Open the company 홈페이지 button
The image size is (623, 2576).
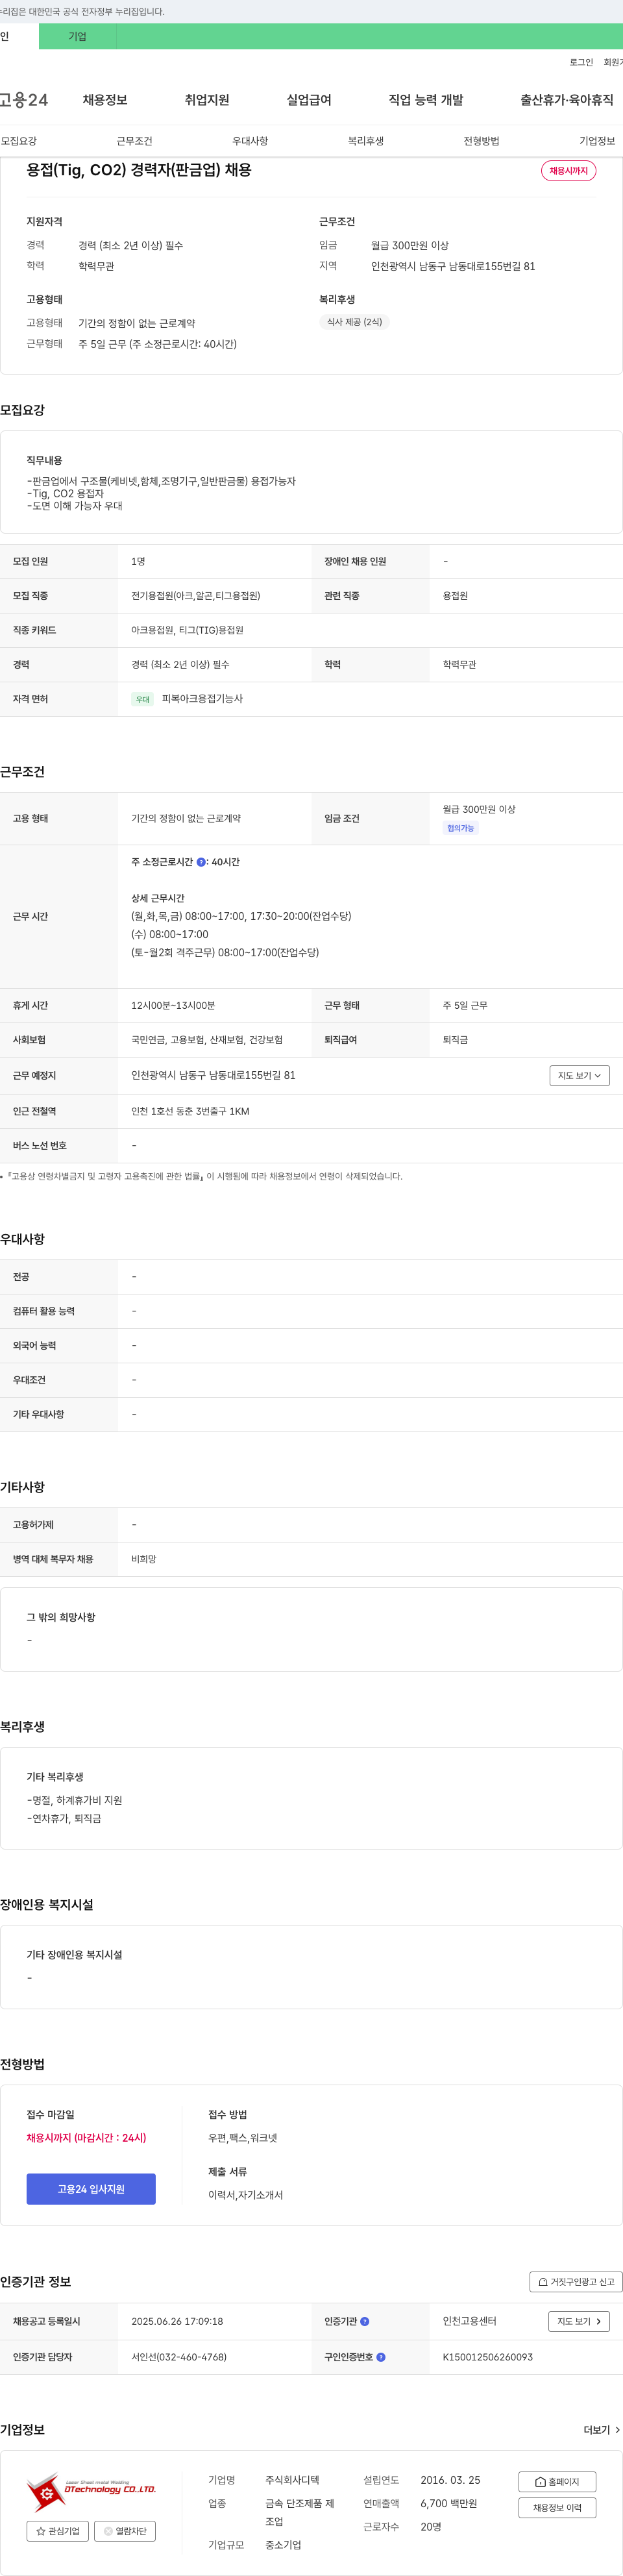557,2481
